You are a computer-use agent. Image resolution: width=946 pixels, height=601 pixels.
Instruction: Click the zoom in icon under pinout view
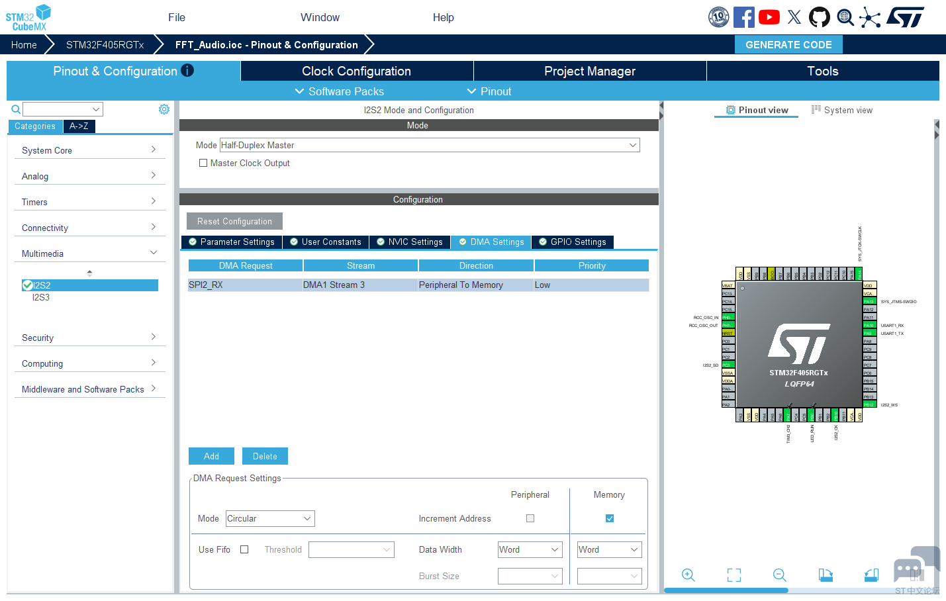[688, 575]
